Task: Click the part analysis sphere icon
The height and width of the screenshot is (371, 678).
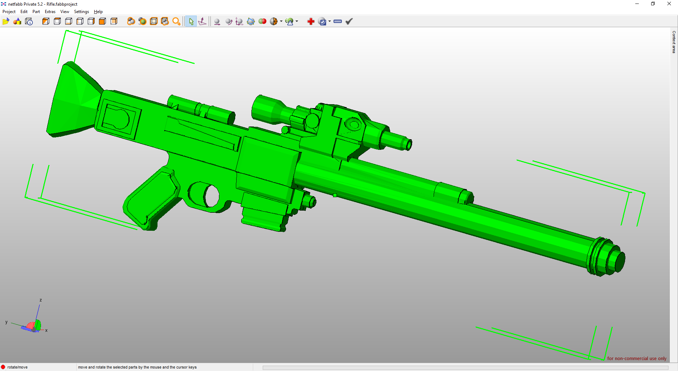Action: pos(274,22)
